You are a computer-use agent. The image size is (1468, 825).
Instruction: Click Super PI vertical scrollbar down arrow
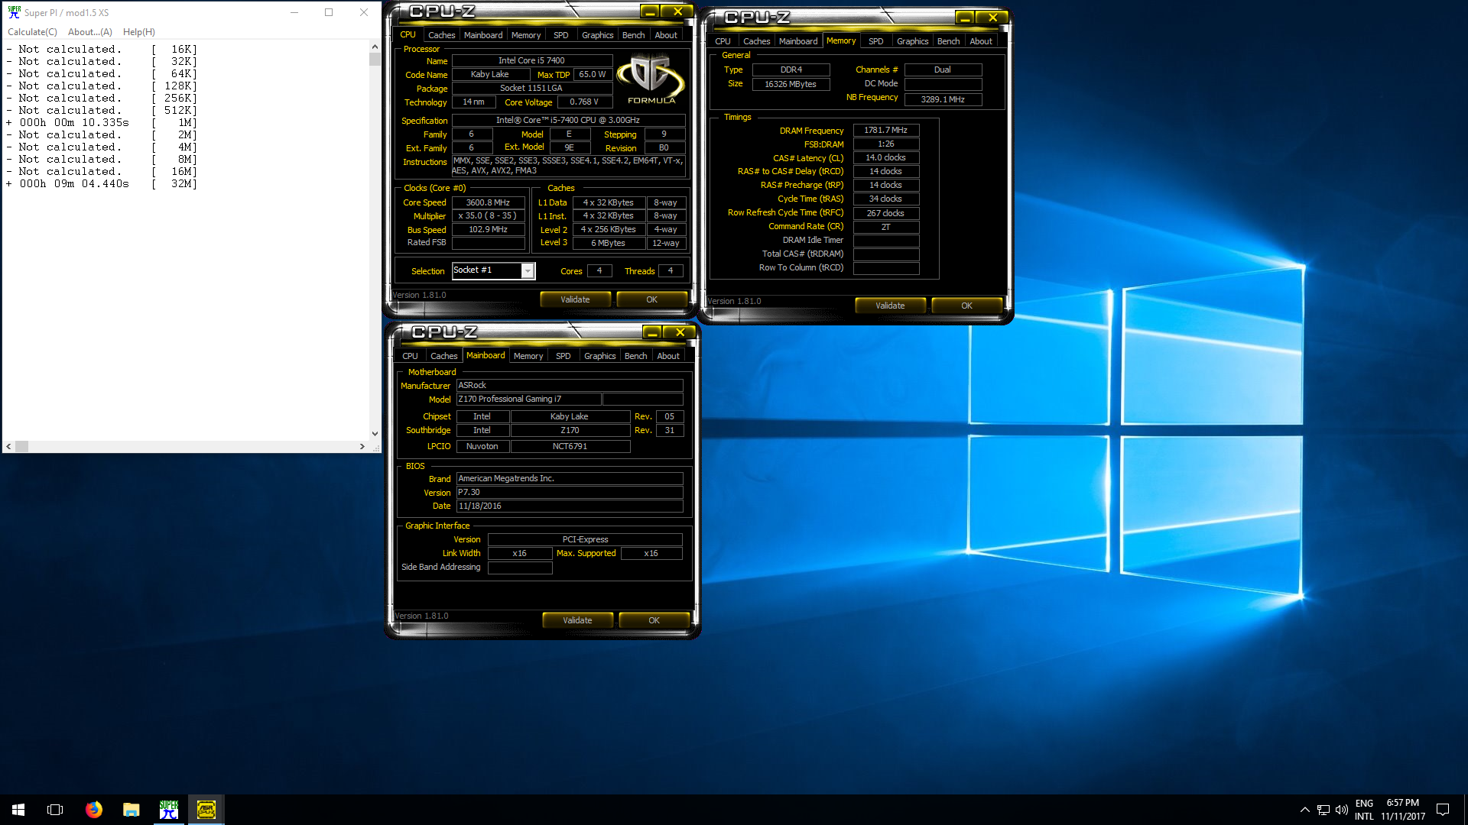[375, 433]
